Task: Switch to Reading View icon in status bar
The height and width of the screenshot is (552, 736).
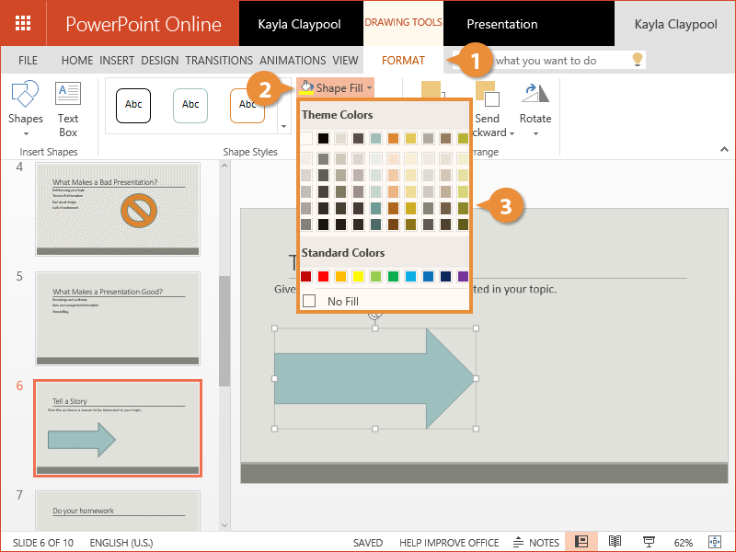Action: pos(615,542)
